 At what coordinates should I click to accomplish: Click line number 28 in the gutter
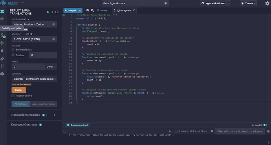(x=71, y=102)
